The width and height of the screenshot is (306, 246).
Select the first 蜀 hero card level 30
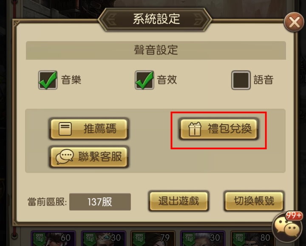pos(103,238)
